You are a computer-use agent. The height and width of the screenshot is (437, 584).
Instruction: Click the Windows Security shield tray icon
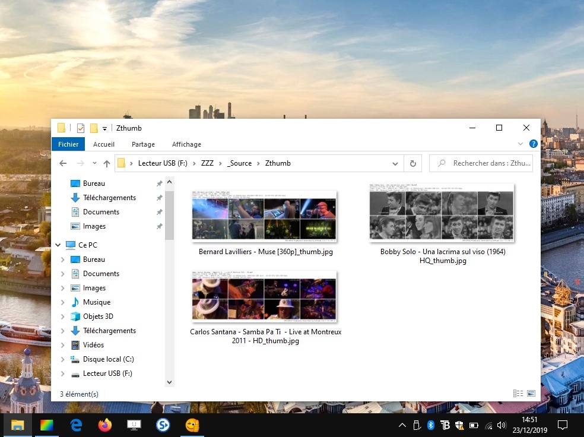click(x=459, y=425)
